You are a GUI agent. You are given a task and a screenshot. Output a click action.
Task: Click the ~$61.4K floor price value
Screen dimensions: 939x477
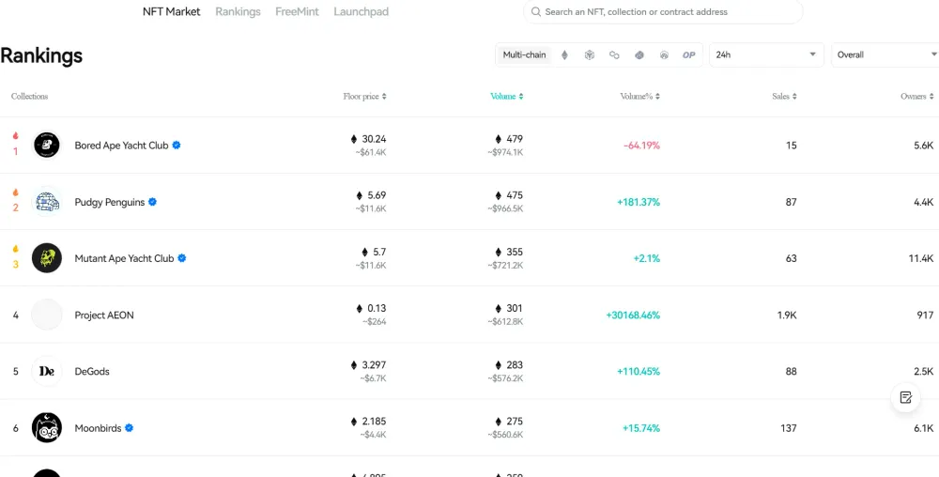[x=371, y=152]
